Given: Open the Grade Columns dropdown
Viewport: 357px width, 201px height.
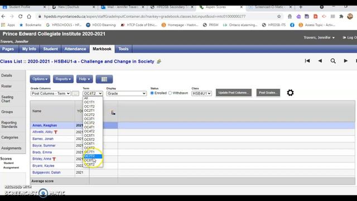Looking at the screenshot, I should point(50,93).
